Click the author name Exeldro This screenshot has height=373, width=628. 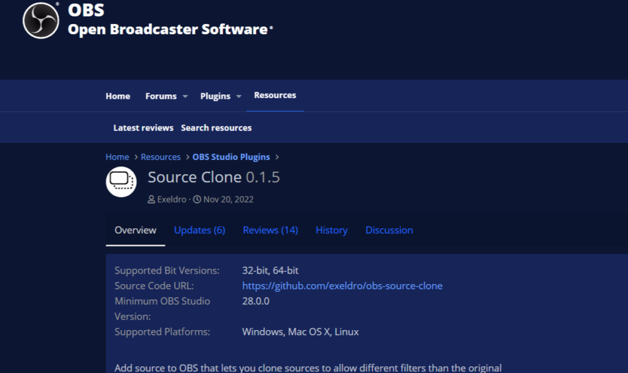click(172, 199)
